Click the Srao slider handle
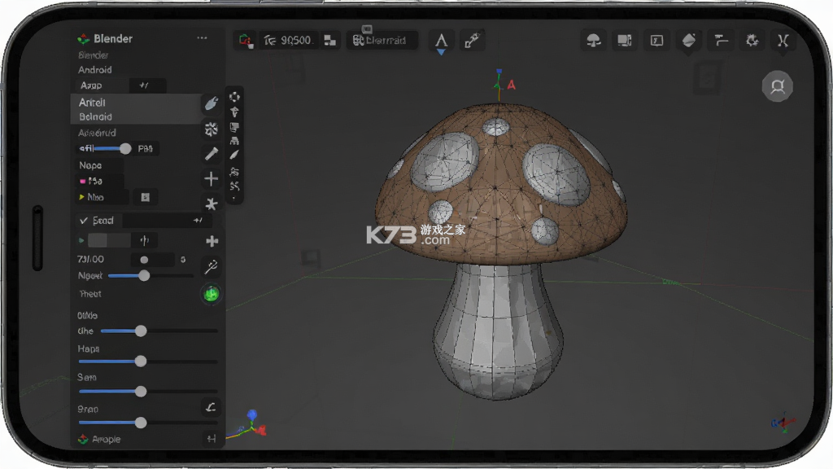The width and height of the screenshot is (833, 469). click(x=141, y=423)
